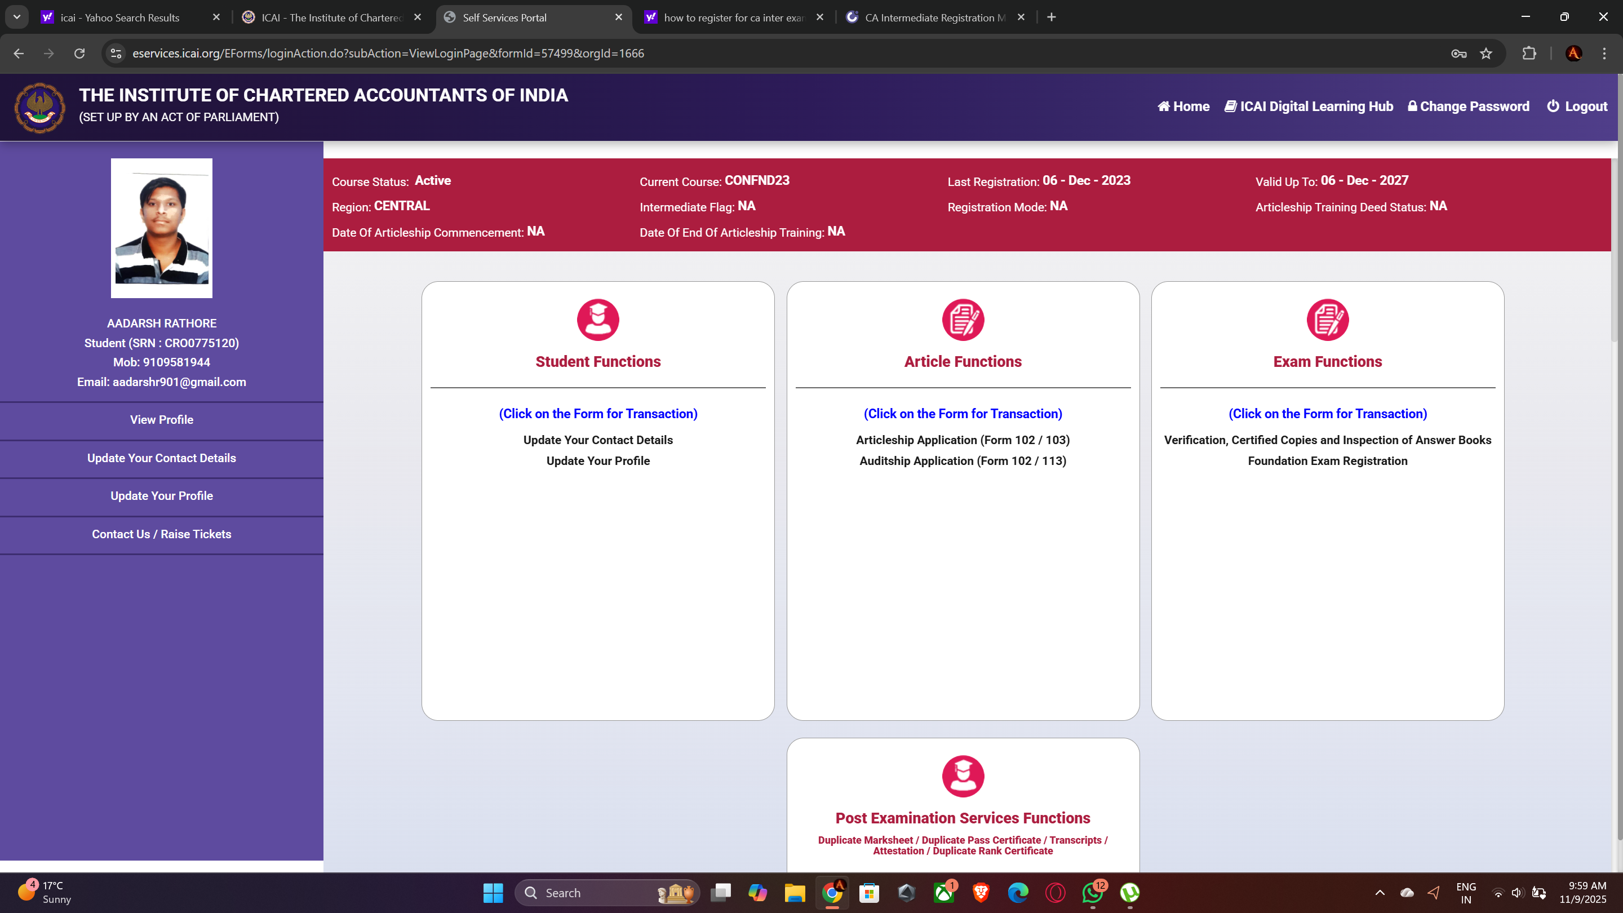Open View Profile in sidebar
The image size is (1623, 913).
161,420
